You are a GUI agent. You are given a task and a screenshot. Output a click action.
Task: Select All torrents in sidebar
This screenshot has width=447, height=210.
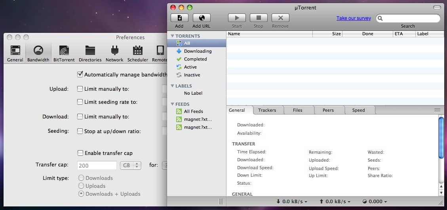[197, 43]
